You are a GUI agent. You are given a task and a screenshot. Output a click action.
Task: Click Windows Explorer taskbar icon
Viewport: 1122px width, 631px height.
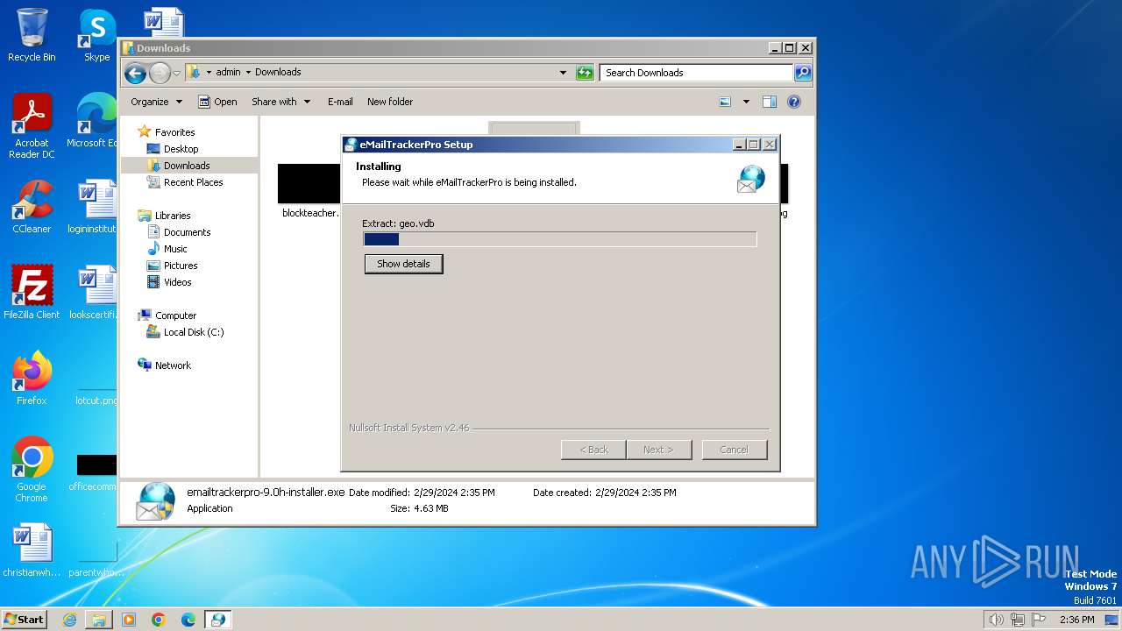pyautogui.click(x=99, y=620)
